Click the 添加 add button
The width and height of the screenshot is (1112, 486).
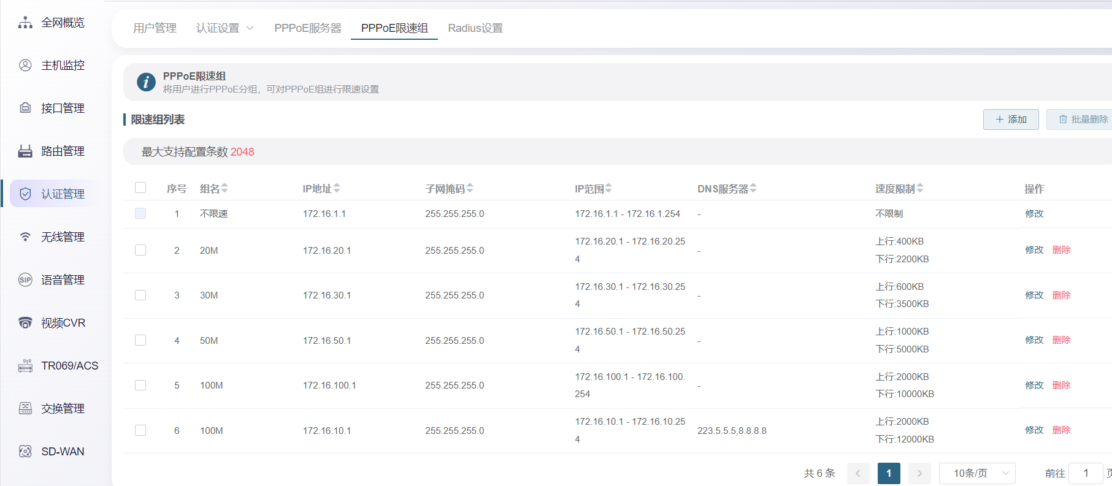pyautogui.click(x=1010, y=120)
